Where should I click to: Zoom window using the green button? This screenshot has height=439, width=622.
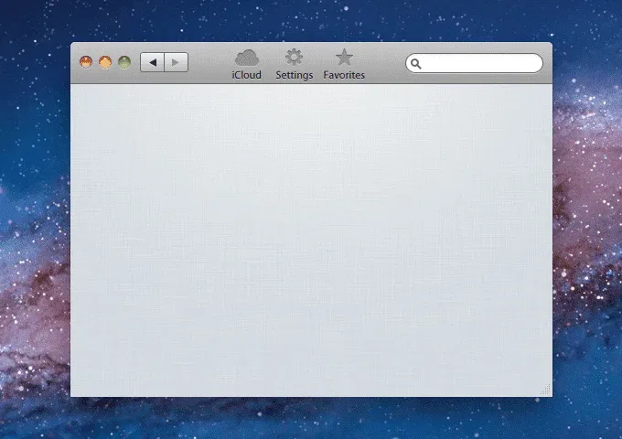pyautogui.click(x=124, y=62)
